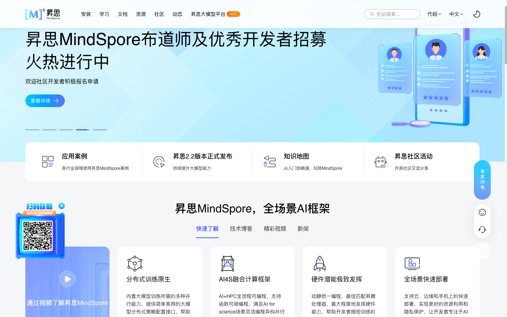This screenshot has height=317, width=507.
Task: Open the 代码 dropdown
Action: point(434,14)
